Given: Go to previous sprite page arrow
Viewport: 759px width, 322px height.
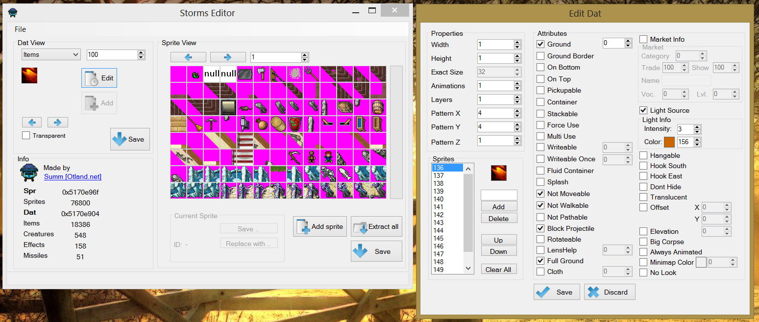Looking at the screenshot, I should (x=189, y=57).
